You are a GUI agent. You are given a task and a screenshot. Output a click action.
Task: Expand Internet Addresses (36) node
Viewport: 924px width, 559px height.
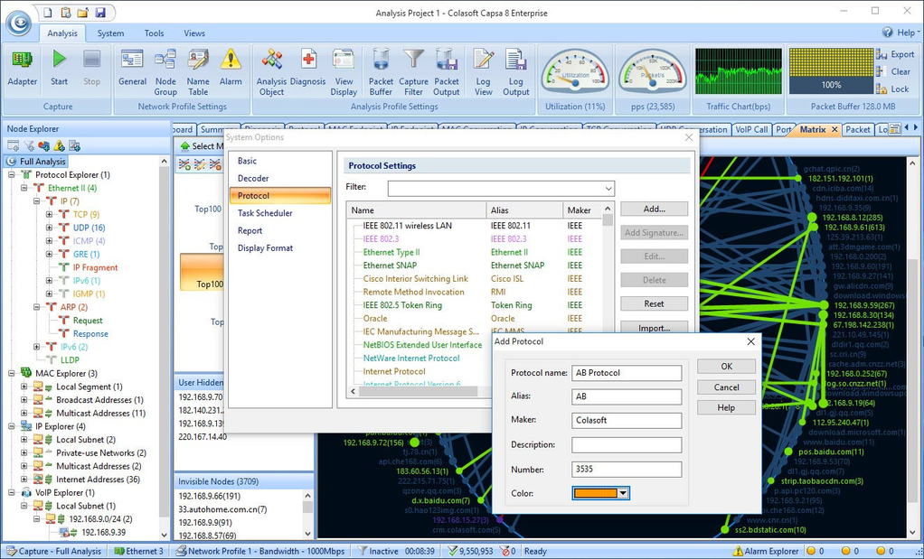click(24, 480)
